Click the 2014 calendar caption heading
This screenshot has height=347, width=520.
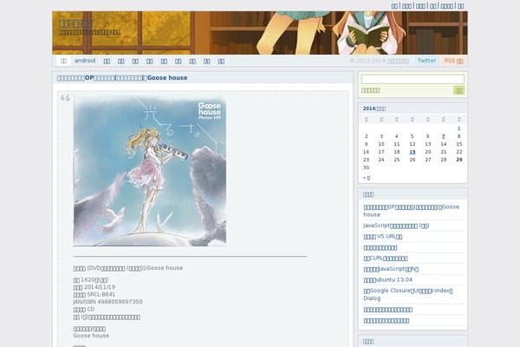point(374,108)
